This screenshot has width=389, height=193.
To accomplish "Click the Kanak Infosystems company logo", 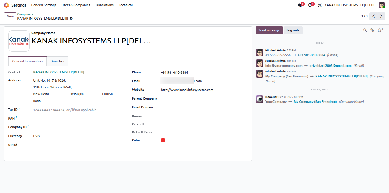I will tap(19, 41).
